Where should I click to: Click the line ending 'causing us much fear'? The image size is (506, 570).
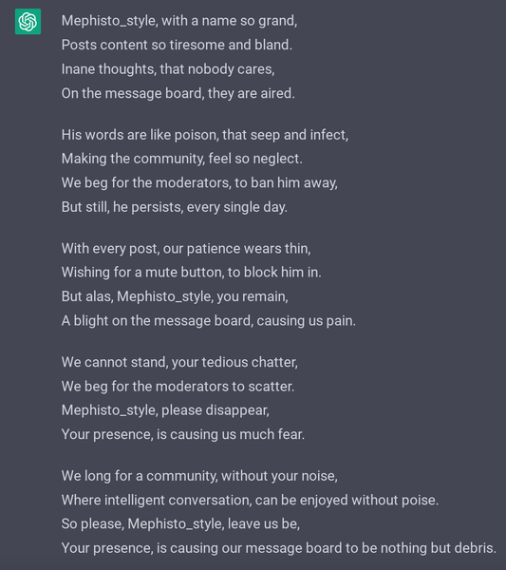[183, 434]
